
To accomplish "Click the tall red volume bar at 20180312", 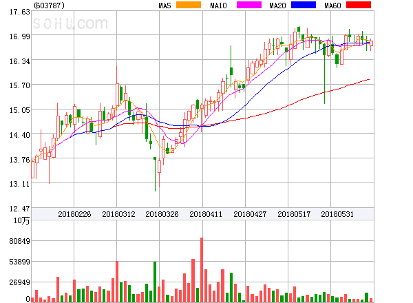I will 117,282.
